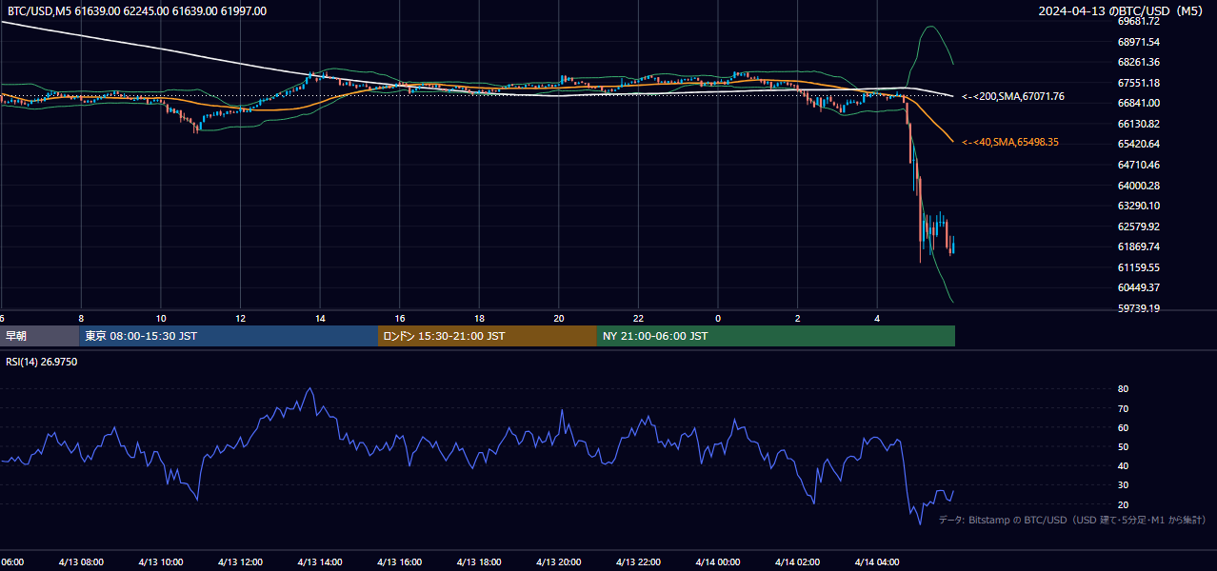The height and width of the screenshot is (571, 1217).
Task: Click hour label 20 under price chart
Action: pyautogui.click(x=559, y=318)
